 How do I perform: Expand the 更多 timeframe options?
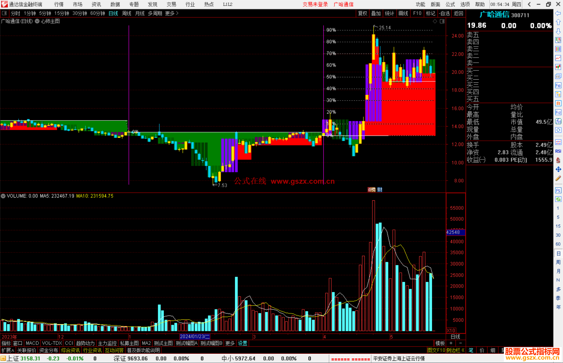point(172,13)
